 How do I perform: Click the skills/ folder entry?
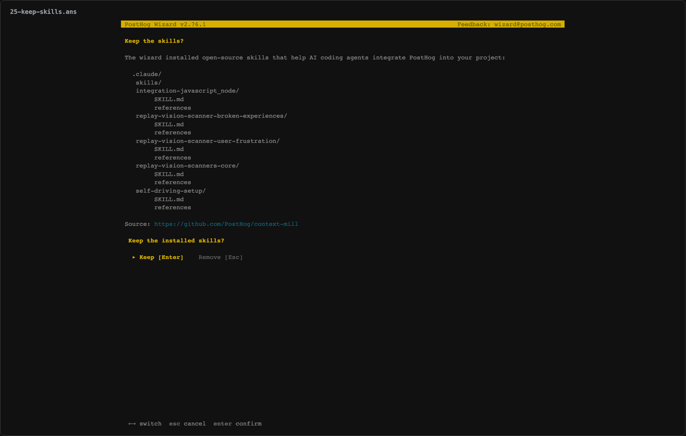[149, 83]
